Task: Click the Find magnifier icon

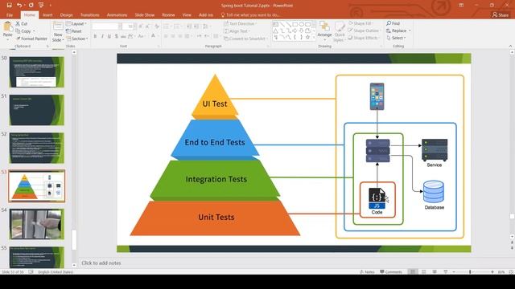Action: 389,23
